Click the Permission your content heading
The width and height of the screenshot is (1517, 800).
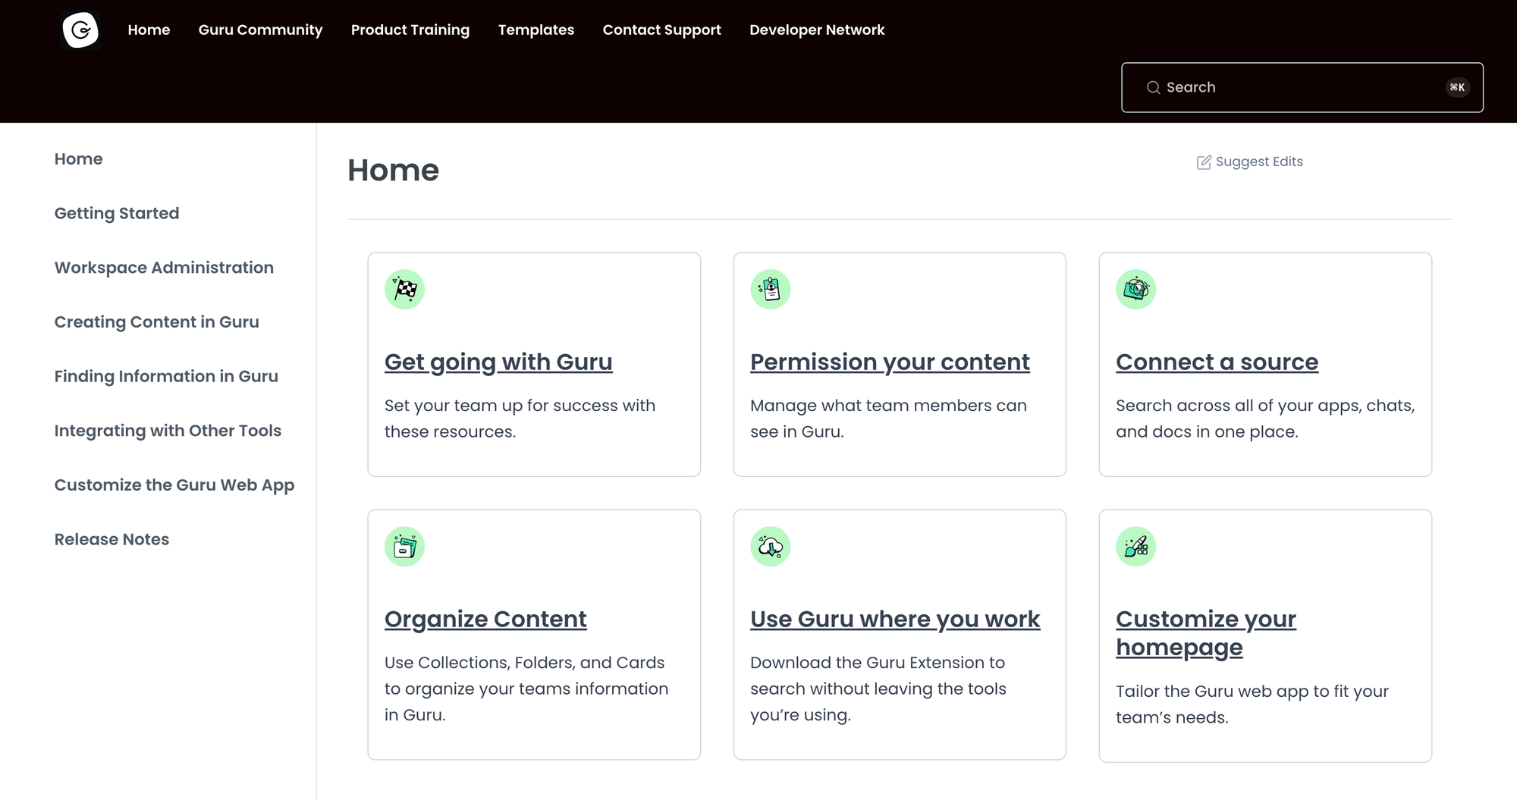click(889, 362)
